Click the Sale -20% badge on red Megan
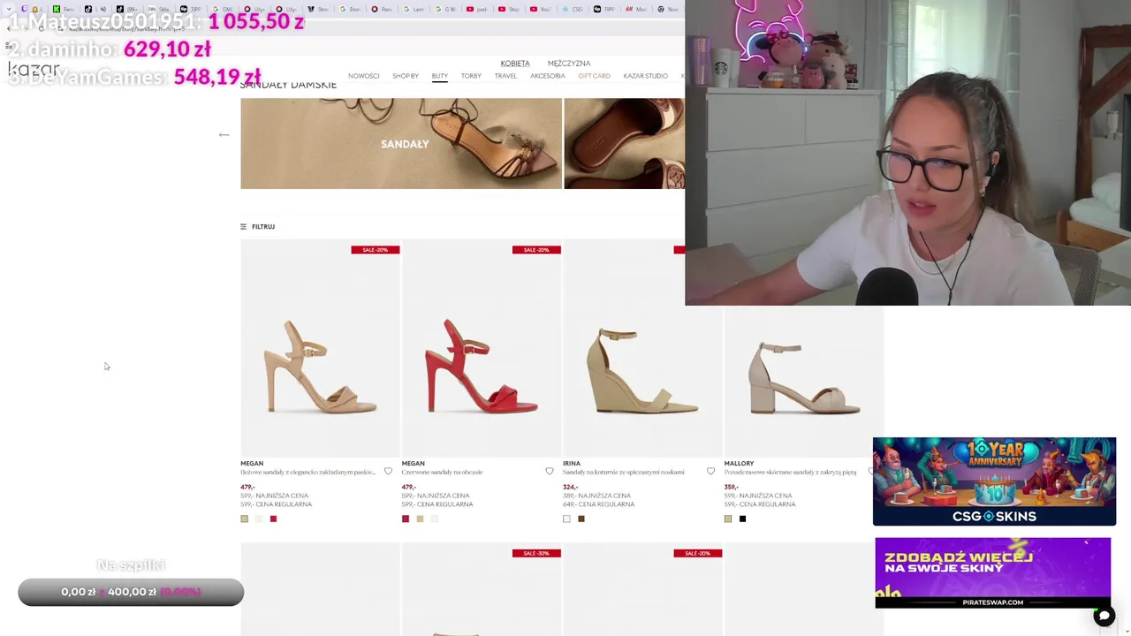Screen dimensions: 1131x636 (x=536, y=250)
